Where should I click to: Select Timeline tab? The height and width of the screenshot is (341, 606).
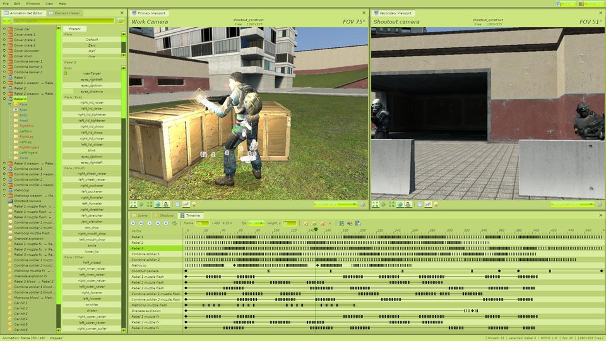click(x=191, y=215)
